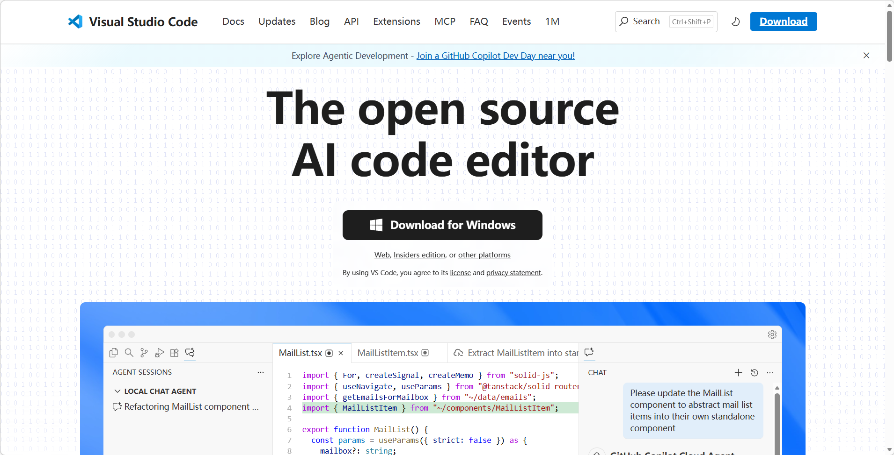Go to the Blog page
The height and width of the screenshot is (455, 894).
coord(320,21)
